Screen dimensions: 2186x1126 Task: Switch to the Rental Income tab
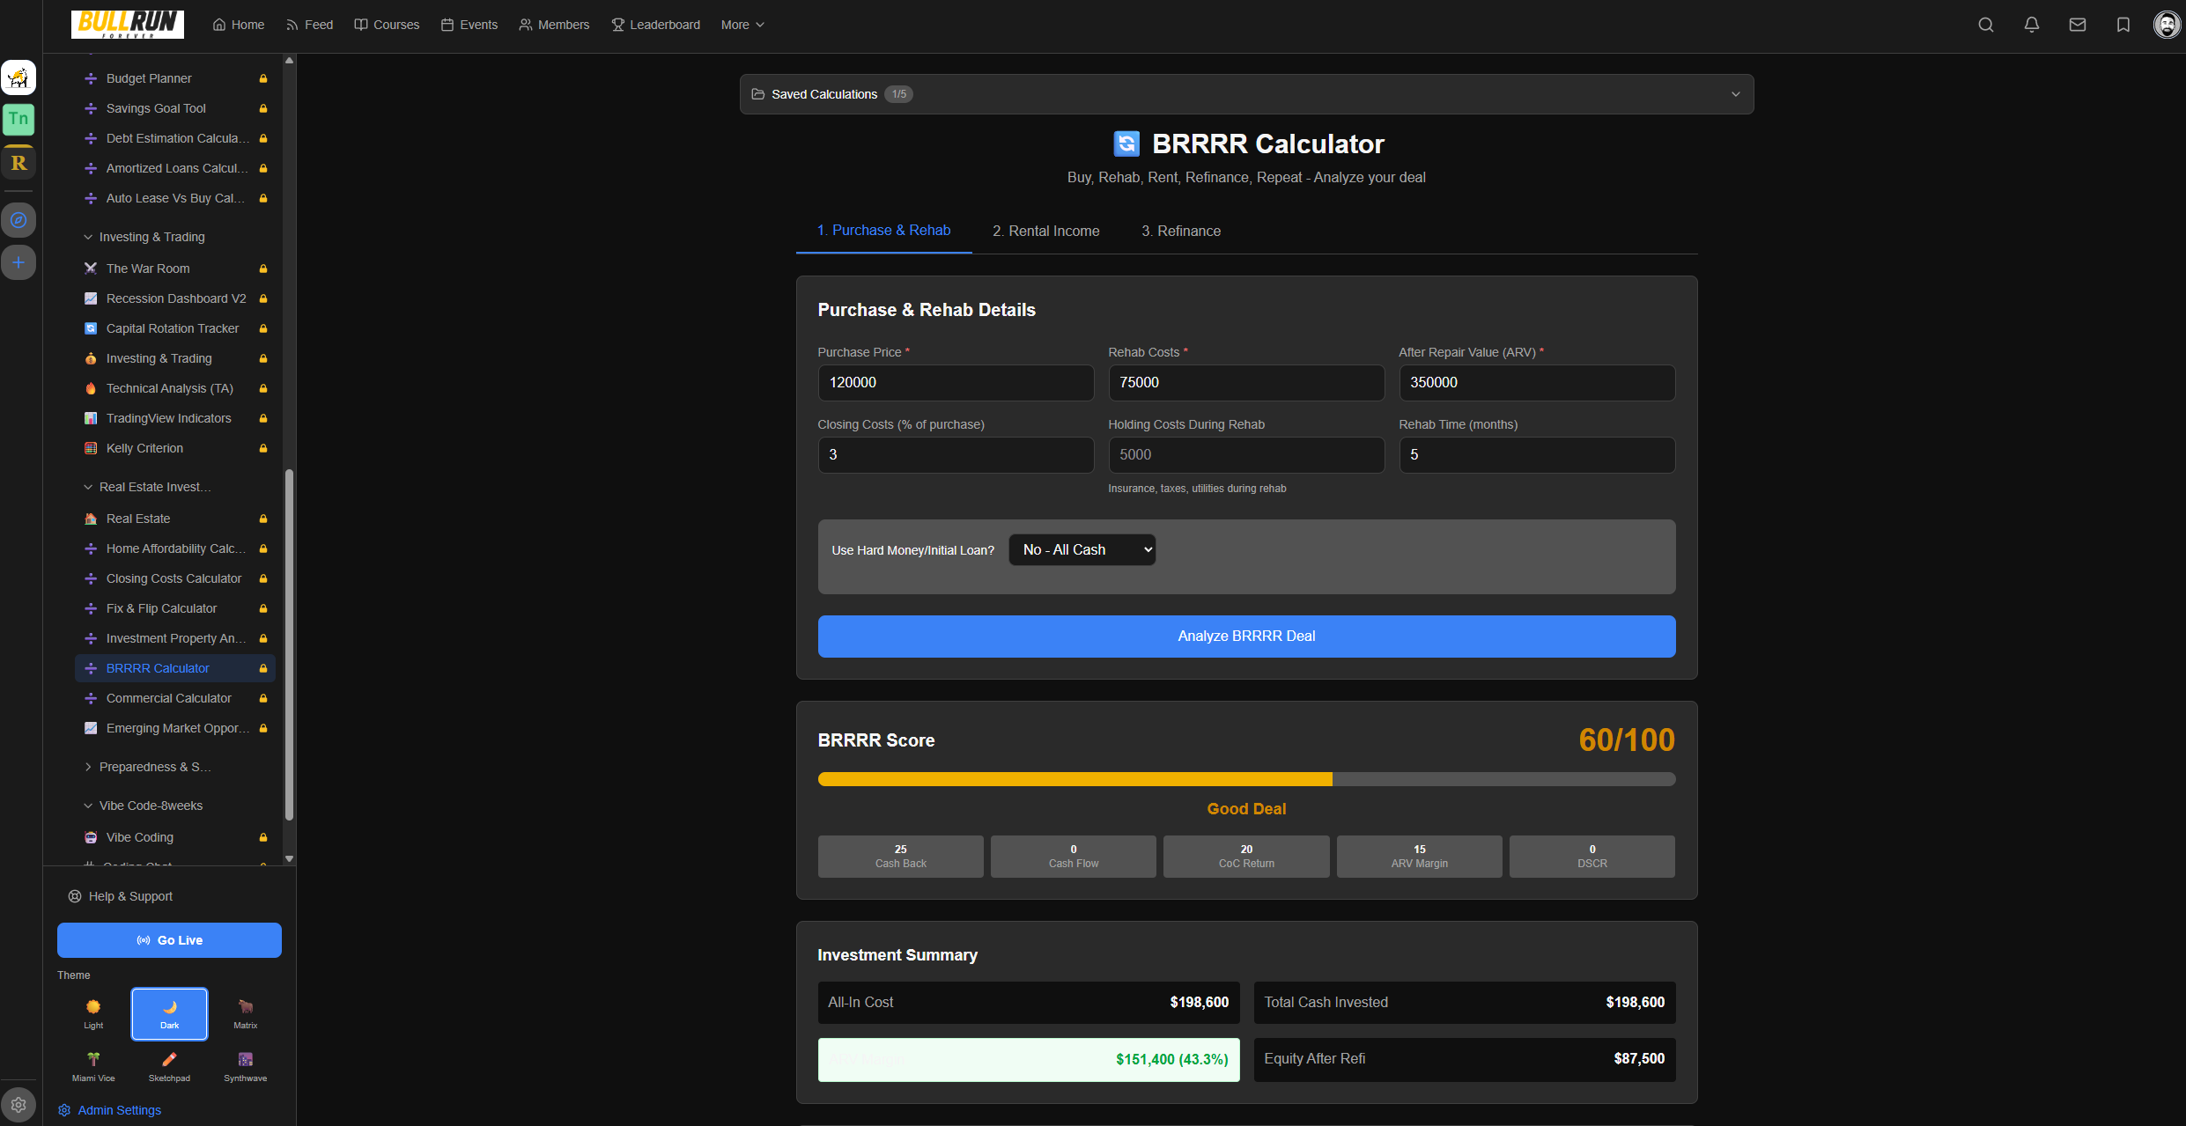(x=1045, y=231)
